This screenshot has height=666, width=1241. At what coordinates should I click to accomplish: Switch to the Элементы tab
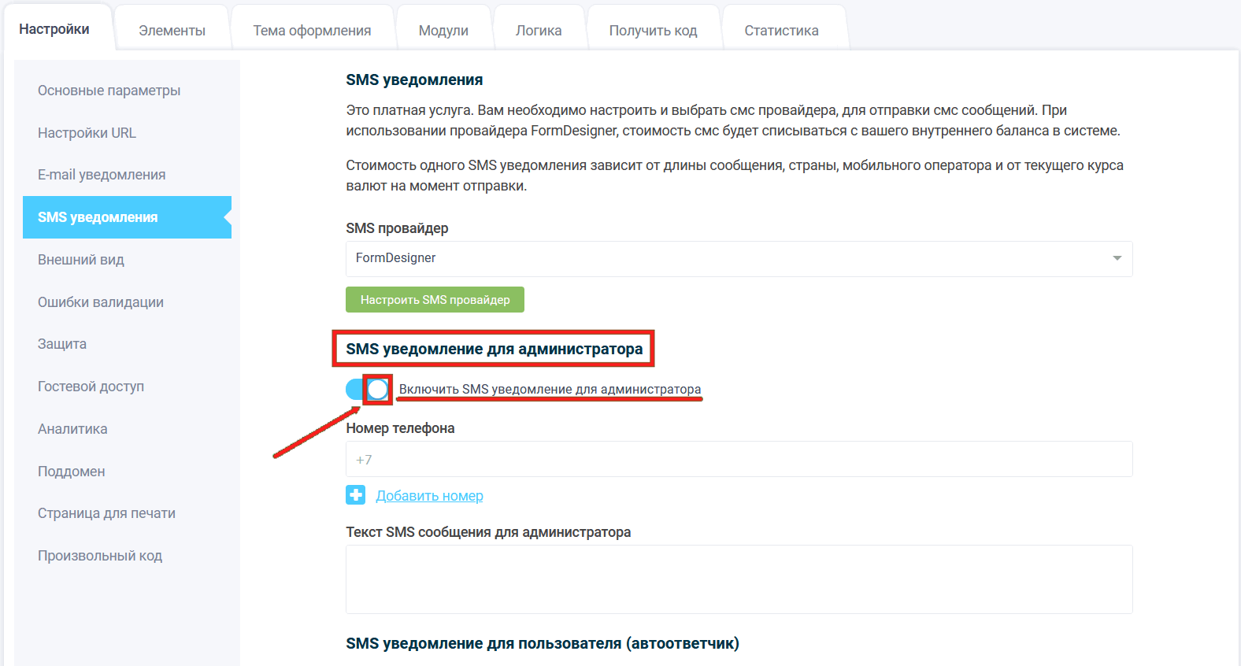pos(172,31)
